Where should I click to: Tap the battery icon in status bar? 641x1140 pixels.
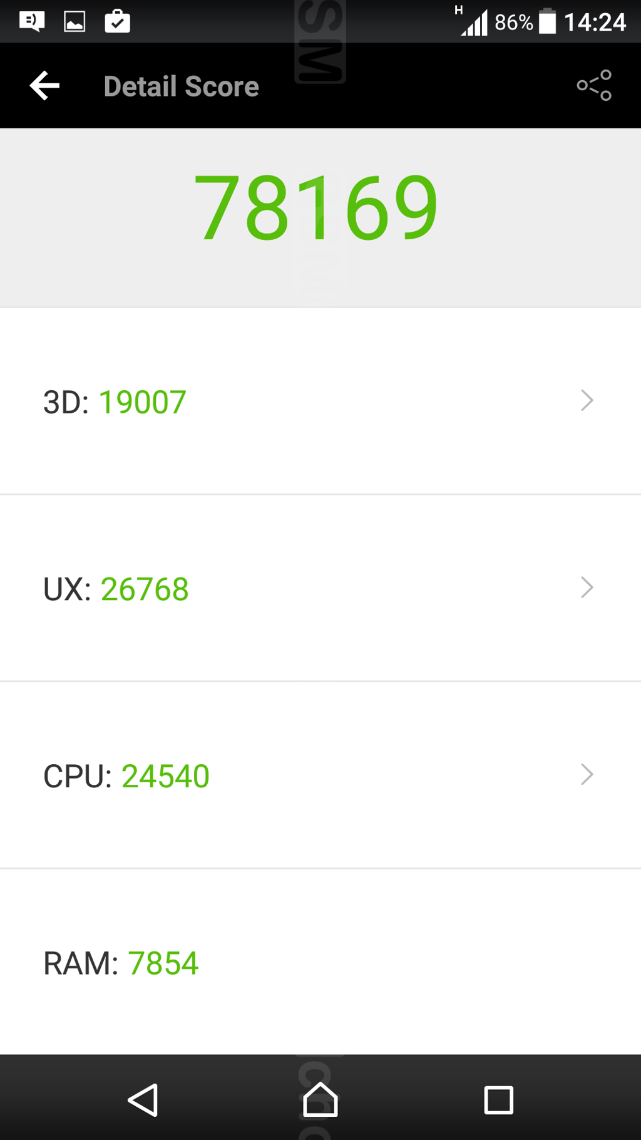[548, 21]
